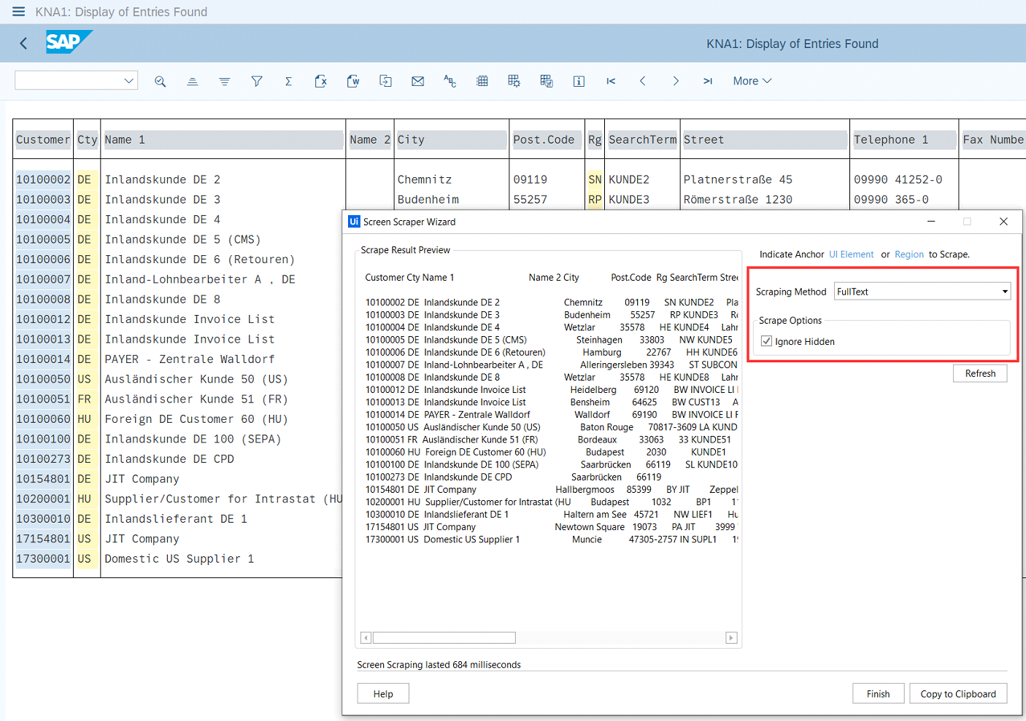Click the Copy to Clipboard button

click(x=957, y=694)
